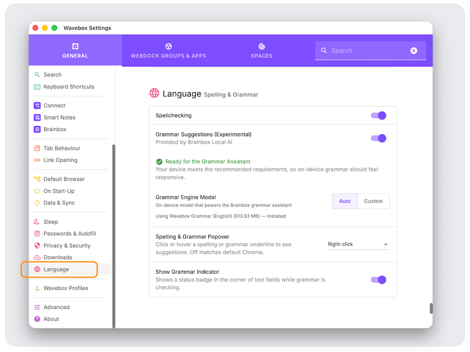
Task: Click the Tab Behaviour icon
Action: click(x=37, y=148)
